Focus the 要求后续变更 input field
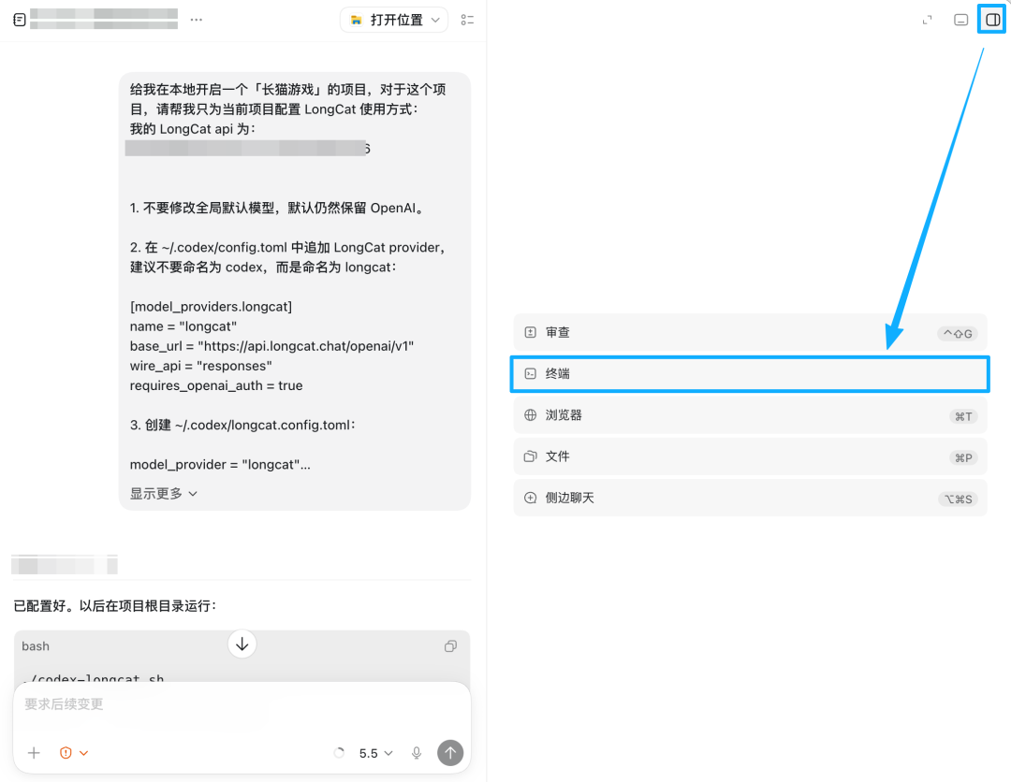Viewport: 1011px width, 782px height. (242, 704)
